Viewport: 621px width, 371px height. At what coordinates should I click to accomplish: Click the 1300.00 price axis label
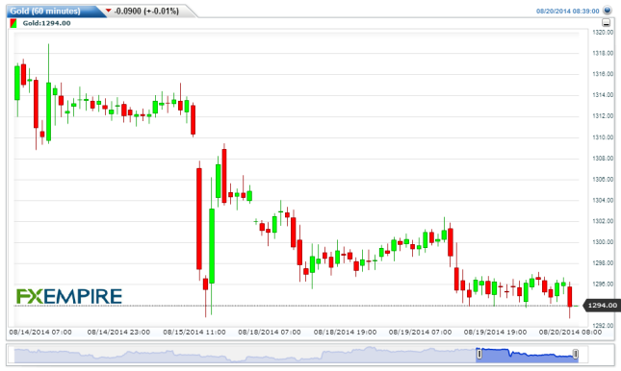(x=603, y=242)
